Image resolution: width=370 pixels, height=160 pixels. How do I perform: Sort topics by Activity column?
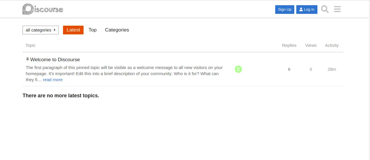click(x=332, y=45)
